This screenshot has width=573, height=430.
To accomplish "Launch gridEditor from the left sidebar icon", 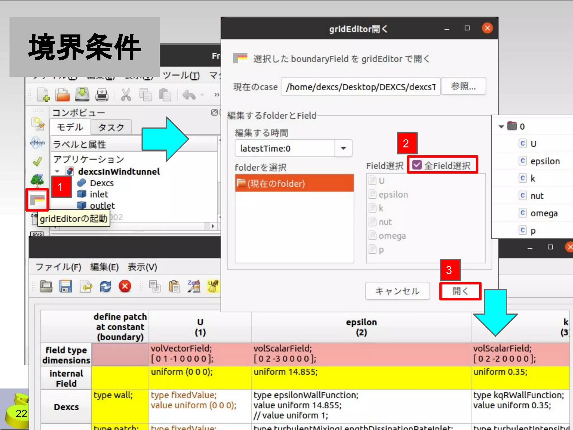I will click(x=37, y=200).
